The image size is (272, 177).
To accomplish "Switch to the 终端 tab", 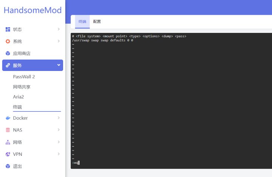I will [x=82, y=22].
